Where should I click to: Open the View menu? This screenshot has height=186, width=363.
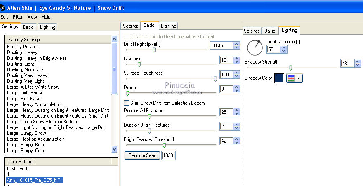tap(32, 17)
